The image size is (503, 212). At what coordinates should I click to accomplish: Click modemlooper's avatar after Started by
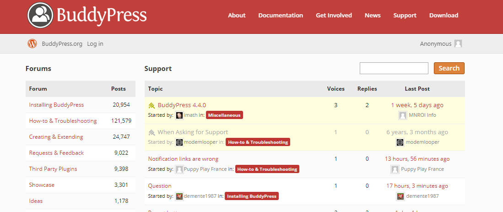[179, 142]
